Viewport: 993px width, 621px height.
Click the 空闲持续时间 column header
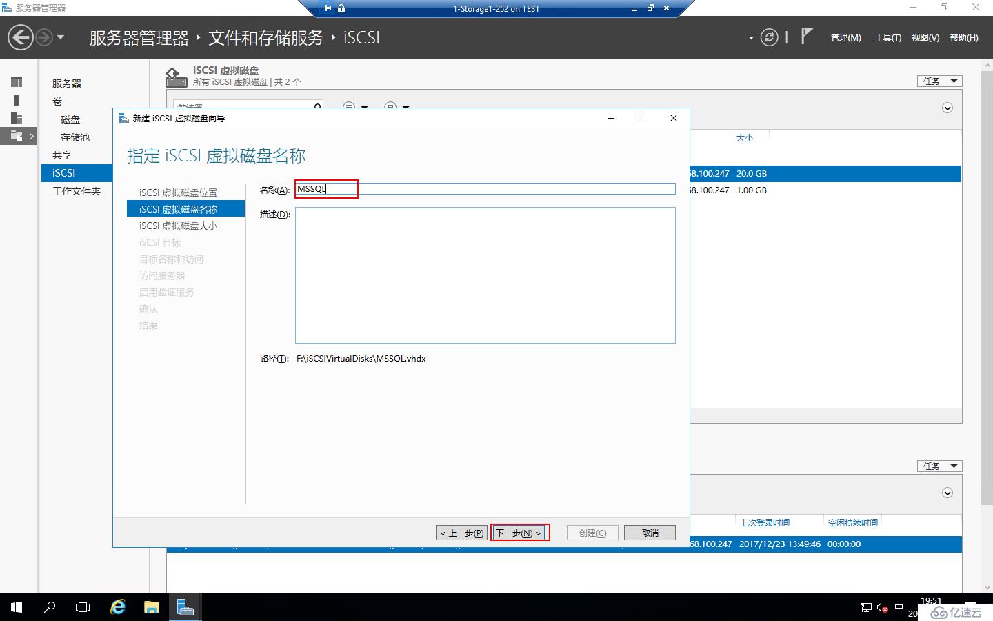853,523
